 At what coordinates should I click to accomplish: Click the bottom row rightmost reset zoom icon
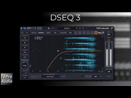tap(103, 72)
